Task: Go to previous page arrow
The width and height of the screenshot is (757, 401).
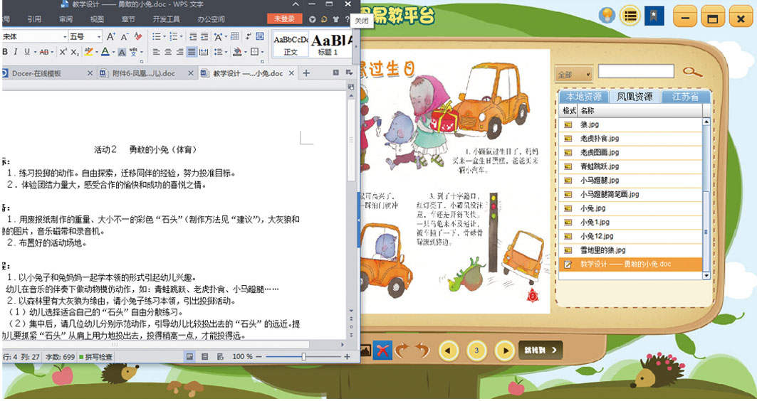Action: 449,351
